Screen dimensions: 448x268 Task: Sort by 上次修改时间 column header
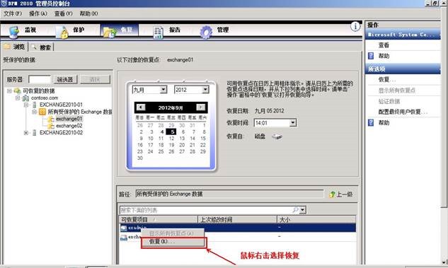(x=237, y=219)
